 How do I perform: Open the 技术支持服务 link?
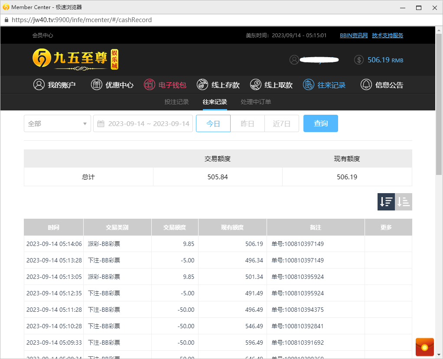coord(388,36)
